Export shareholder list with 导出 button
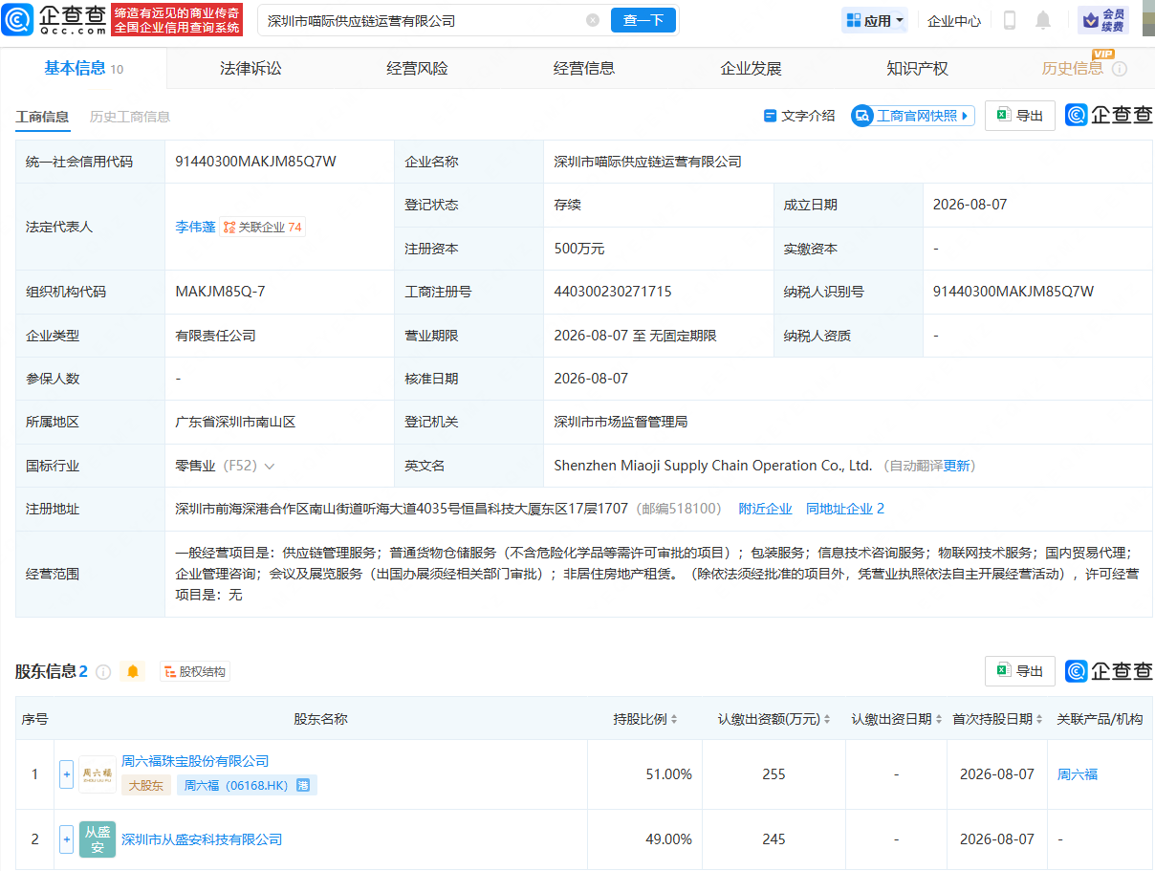 [1020, 671]
